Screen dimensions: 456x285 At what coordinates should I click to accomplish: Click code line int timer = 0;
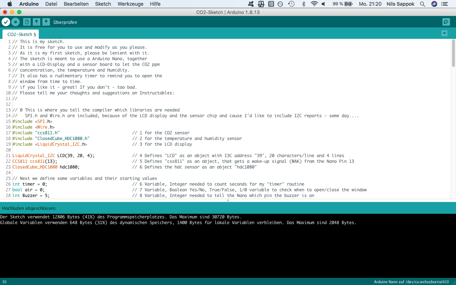pyautogui.click(x=30, y=184)
